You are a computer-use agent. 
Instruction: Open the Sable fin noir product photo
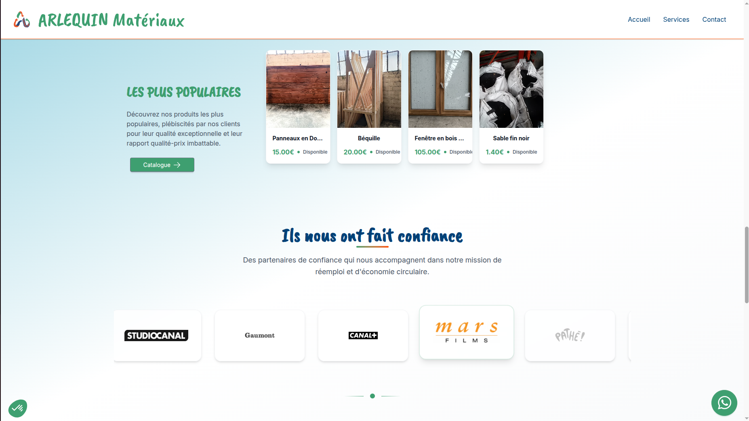(x=511, y=89)
